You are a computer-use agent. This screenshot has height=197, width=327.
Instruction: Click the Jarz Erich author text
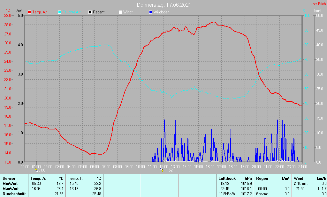(318, 4)
